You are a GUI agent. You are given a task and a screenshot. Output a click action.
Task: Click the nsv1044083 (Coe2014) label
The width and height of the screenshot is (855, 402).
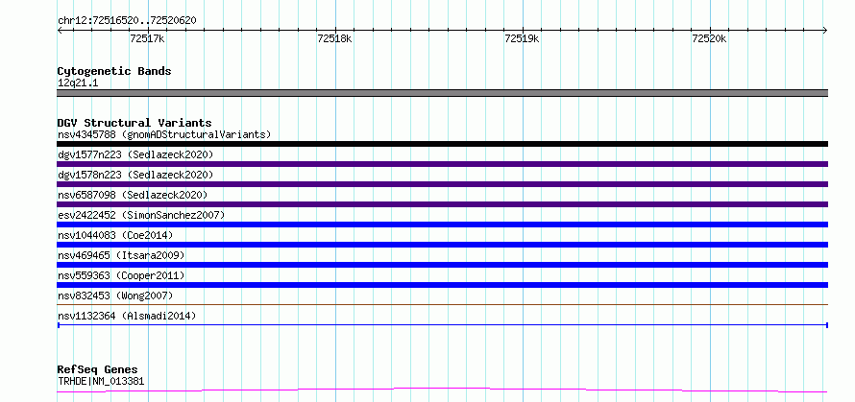click(x=115, y=235)
